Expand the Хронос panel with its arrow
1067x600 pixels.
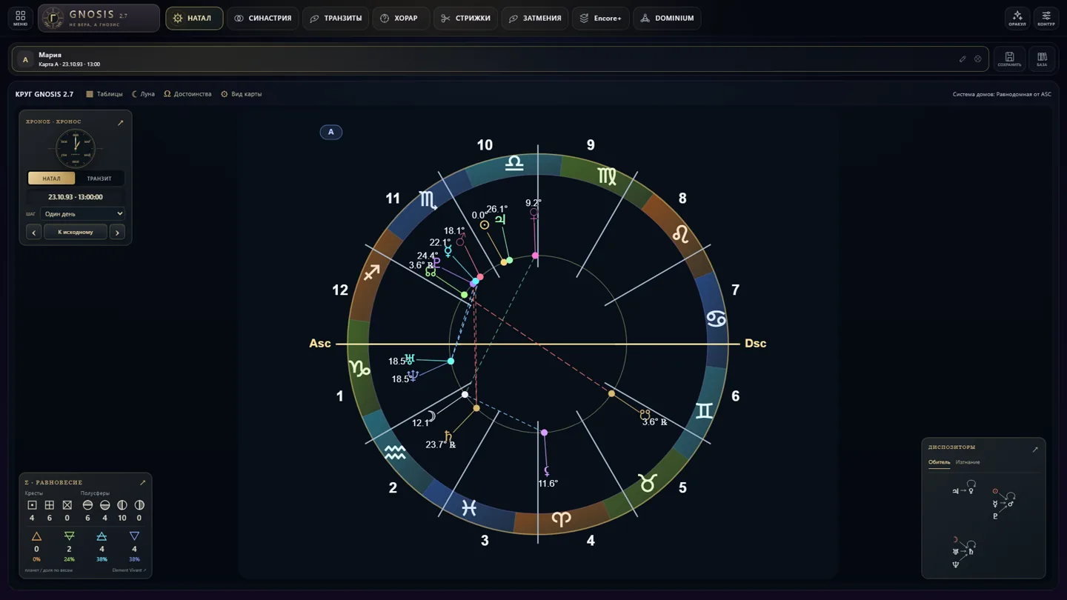tap(121, 122)
